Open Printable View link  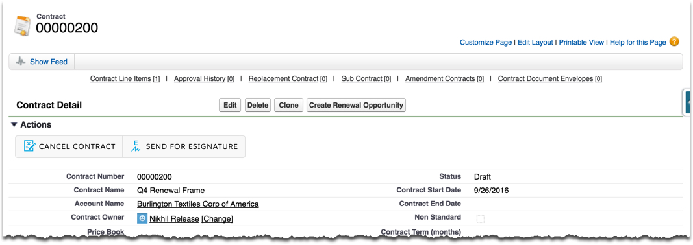[x=581, y=42]
